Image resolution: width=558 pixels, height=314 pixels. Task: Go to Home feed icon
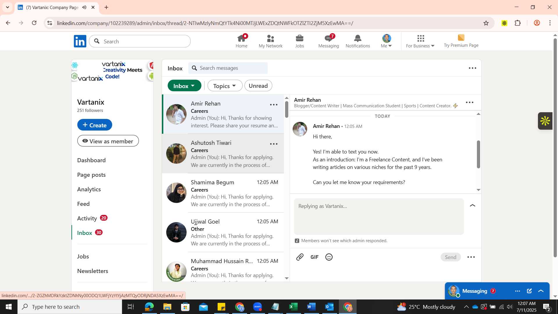point(242,41)
